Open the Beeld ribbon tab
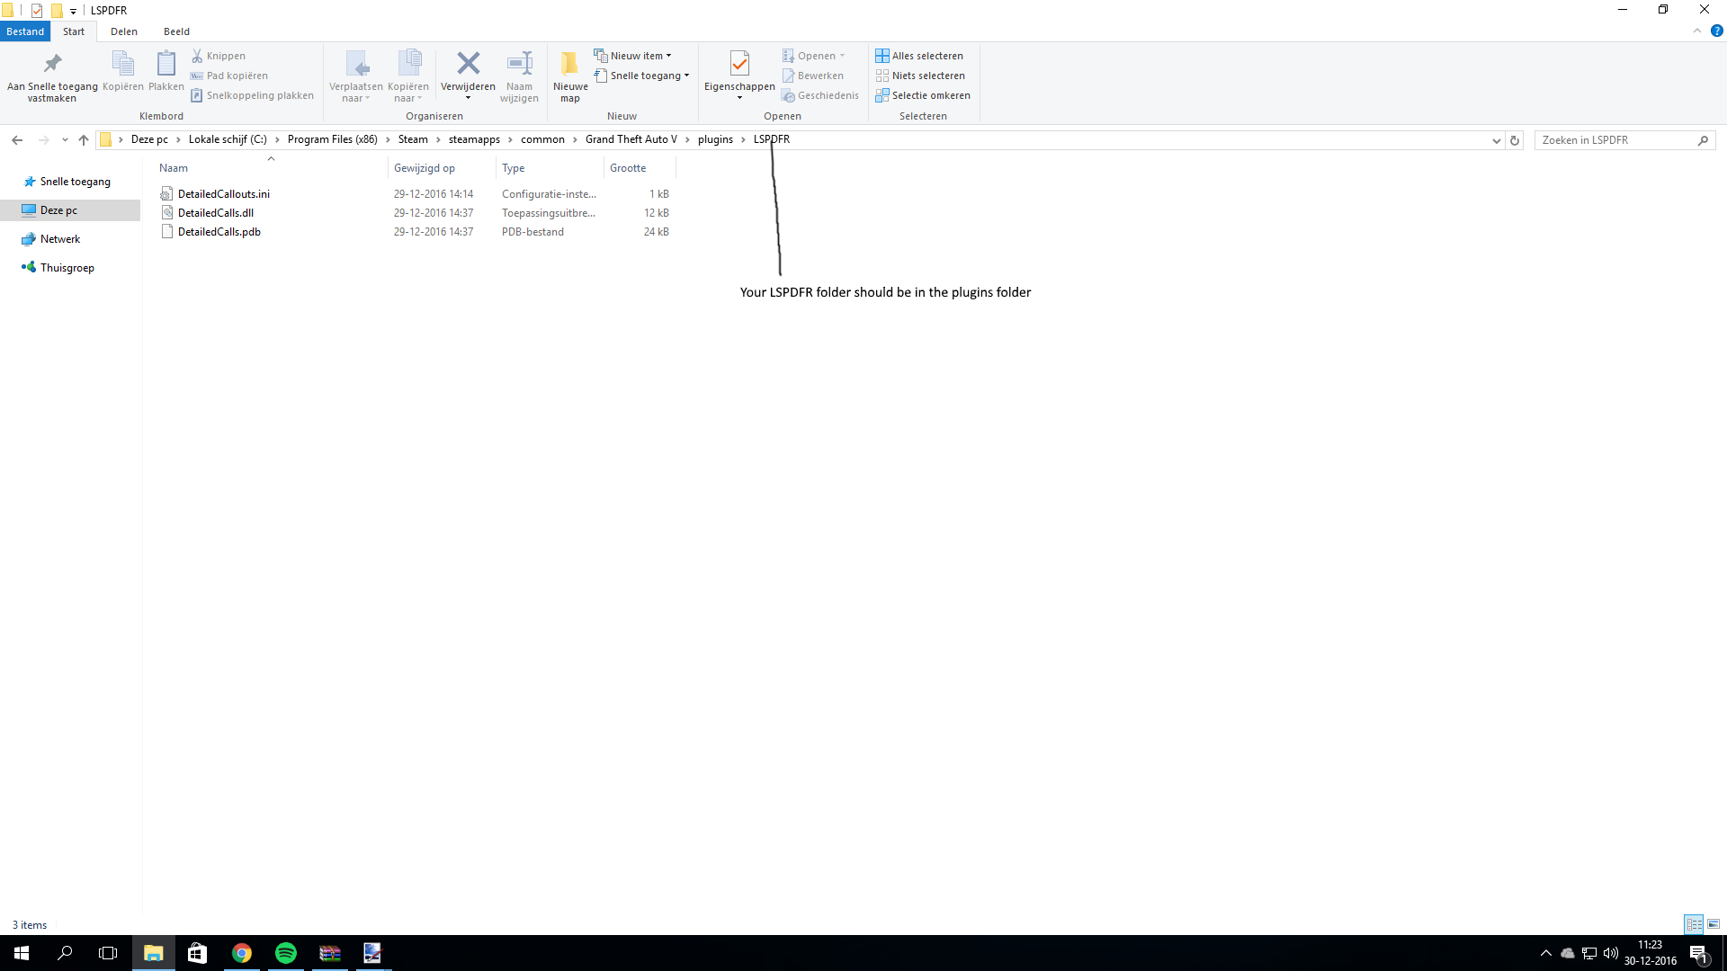 [176, 31]
